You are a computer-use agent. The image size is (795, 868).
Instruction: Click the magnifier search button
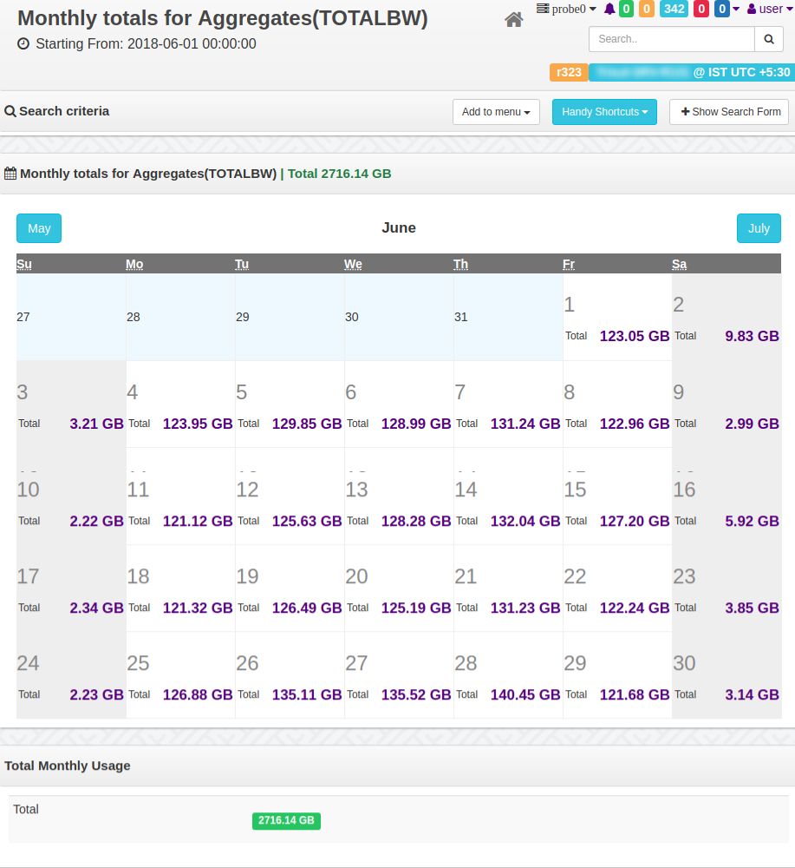click(x=768, y=39)
